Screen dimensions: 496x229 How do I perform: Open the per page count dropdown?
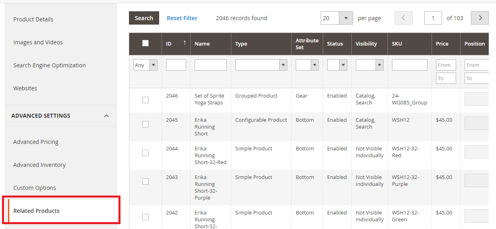(x=346, y=18)
